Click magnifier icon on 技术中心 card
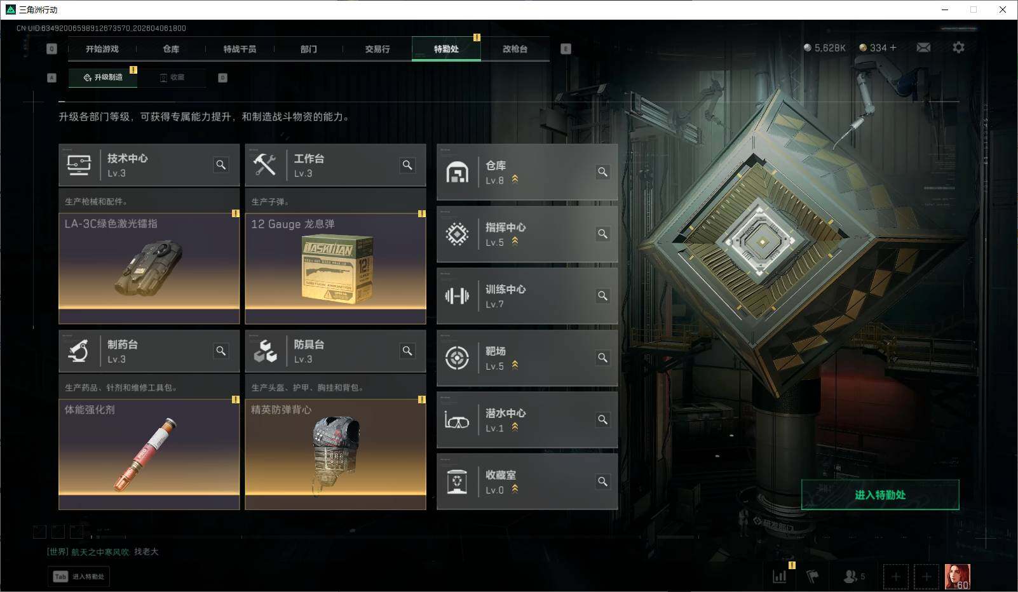The height and width of the screenshot is (592, 1018). [x=221, y=165]
